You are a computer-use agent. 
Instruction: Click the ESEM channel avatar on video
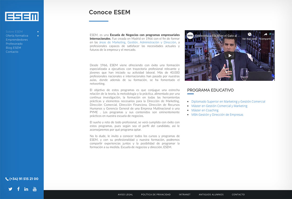tap(190, 36)
